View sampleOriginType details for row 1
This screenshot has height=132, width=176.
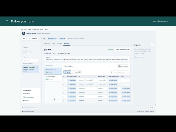click(x=113, y=81)
